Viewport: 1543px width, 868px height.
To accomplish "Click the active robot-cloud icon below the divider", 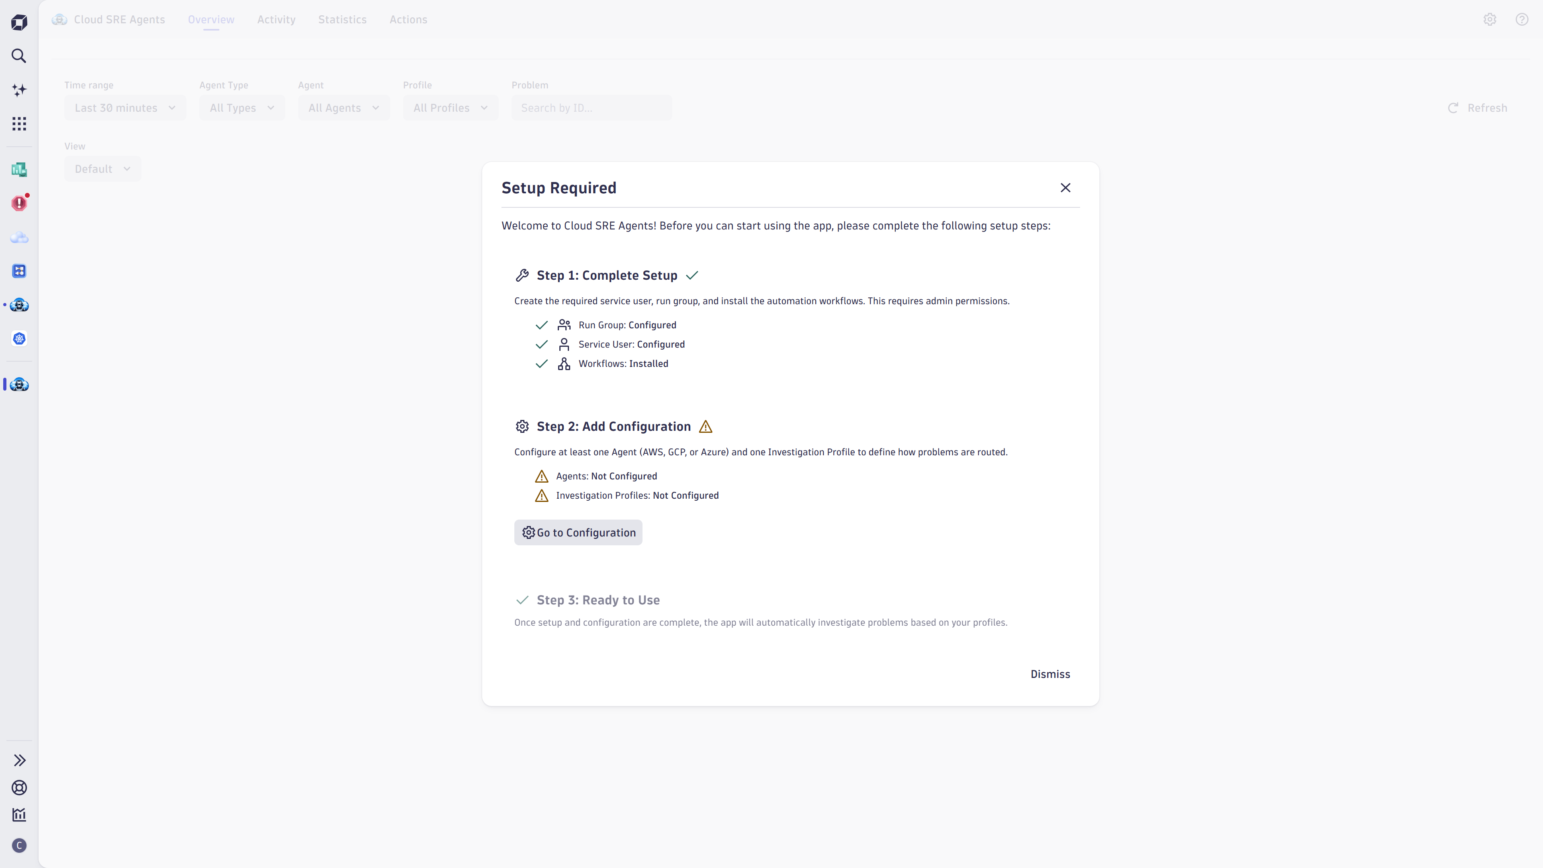I will pyautogui.click(x=19, y=384).
